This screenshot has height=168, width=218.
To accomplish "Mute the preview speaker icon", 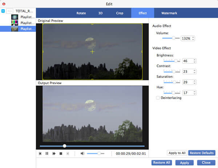I will click(82, 153).
